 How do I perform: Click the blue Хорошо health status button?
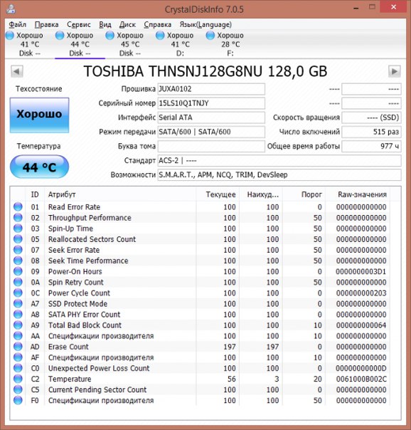(x=39, y=115)
